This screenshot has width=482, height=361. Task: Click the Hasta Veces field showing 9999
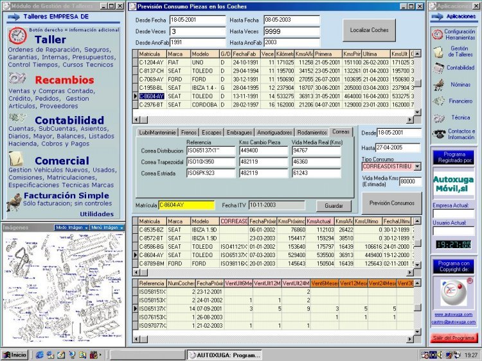[x=291, y=31]
